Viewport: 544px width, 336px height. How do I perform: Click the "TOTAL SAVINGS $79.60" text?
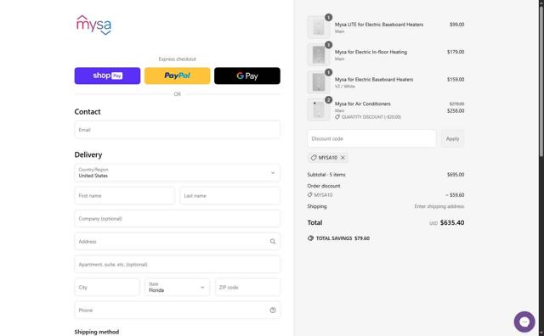[343, 238]
